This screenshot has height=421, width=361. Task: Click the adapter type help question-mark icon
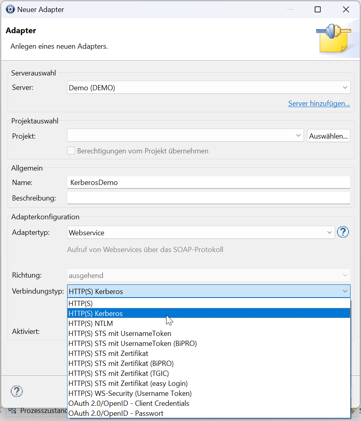pos(343,232)
